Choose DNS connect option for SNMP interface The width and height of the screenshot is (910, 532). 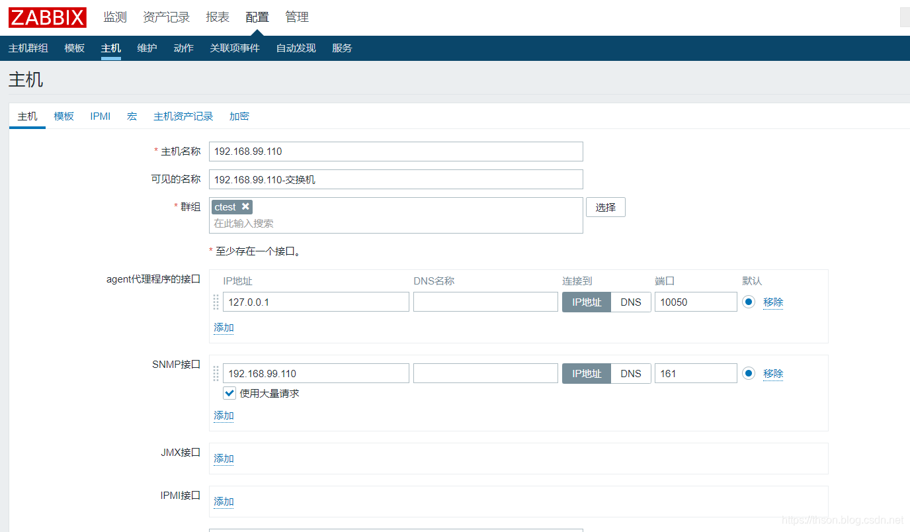[631, 373]
